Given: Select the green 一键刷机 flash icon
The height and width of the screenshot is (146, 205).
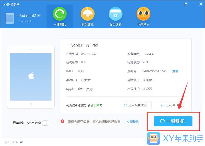Looking at the screenshot, I should point(60,14).
